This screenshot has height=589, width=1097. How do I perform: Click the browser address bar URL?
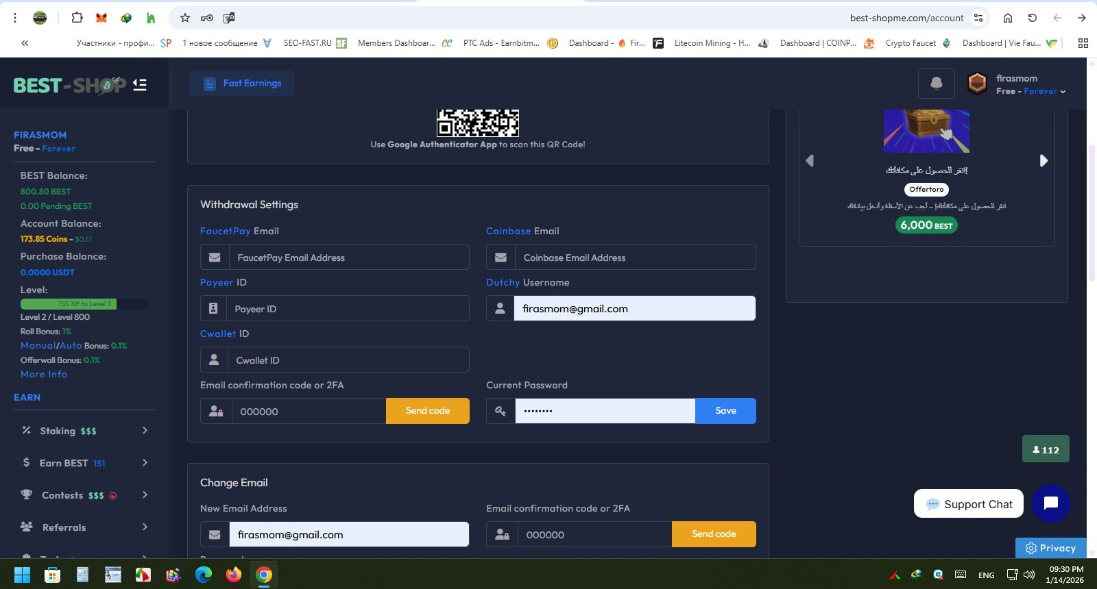pos(906,18)
